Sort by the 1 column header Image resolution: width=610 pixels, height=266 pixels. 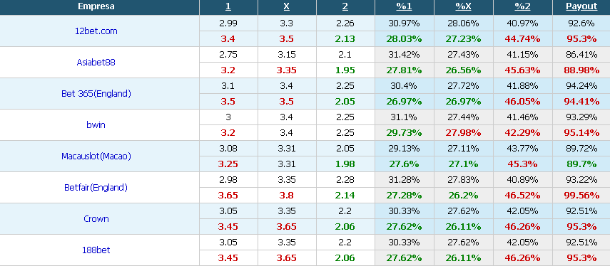228,6
